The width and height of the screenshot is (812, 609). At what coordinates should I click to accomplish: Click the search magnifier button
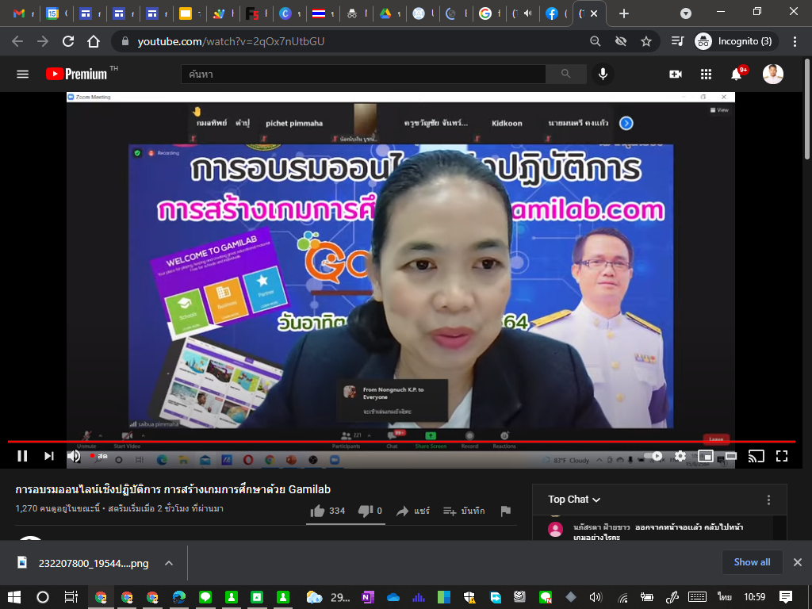tap(566, 74)
